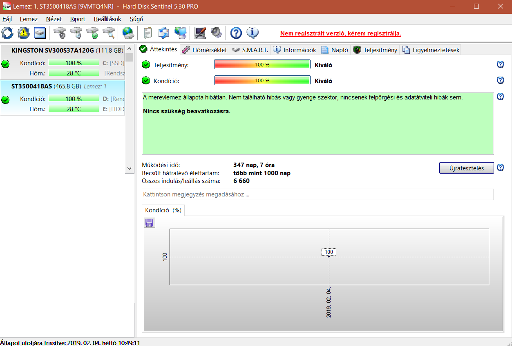
Task: Click Kingston disk 28 °C temperature bar
Action: click(x=74, y=73)
